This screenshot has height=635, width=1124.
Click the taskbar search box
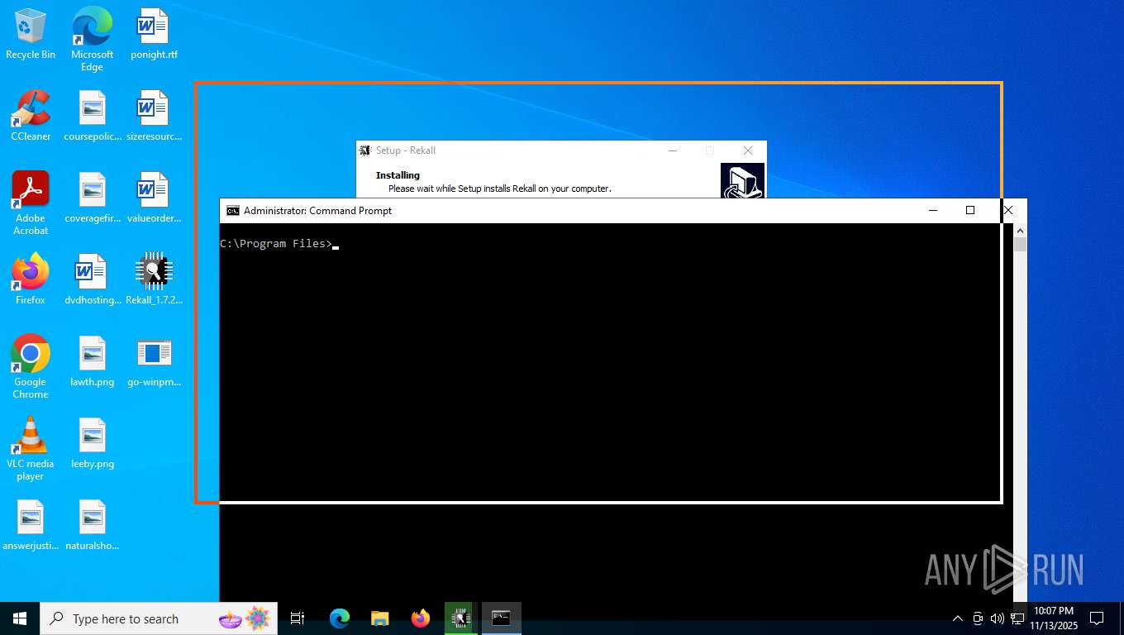coord(159,618)
